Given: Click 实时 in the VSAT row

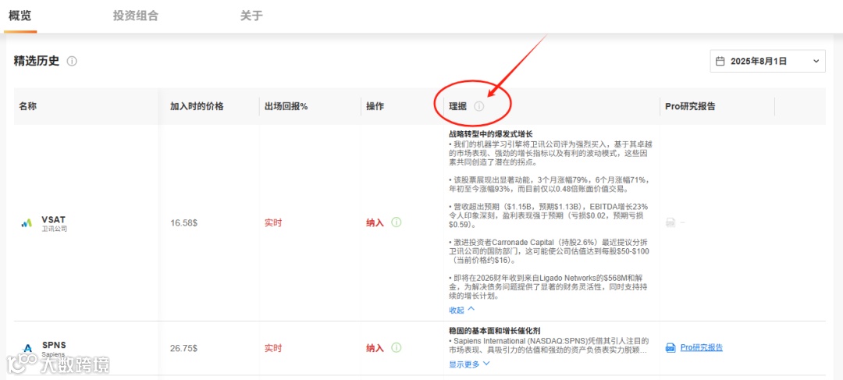Looking at the screenshot, I should [x=273, y=222].
